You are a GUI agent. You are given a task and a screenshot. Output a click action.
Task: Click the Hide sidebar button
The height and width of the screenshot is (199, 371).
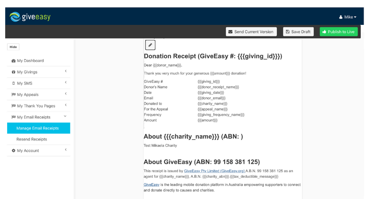13,47
